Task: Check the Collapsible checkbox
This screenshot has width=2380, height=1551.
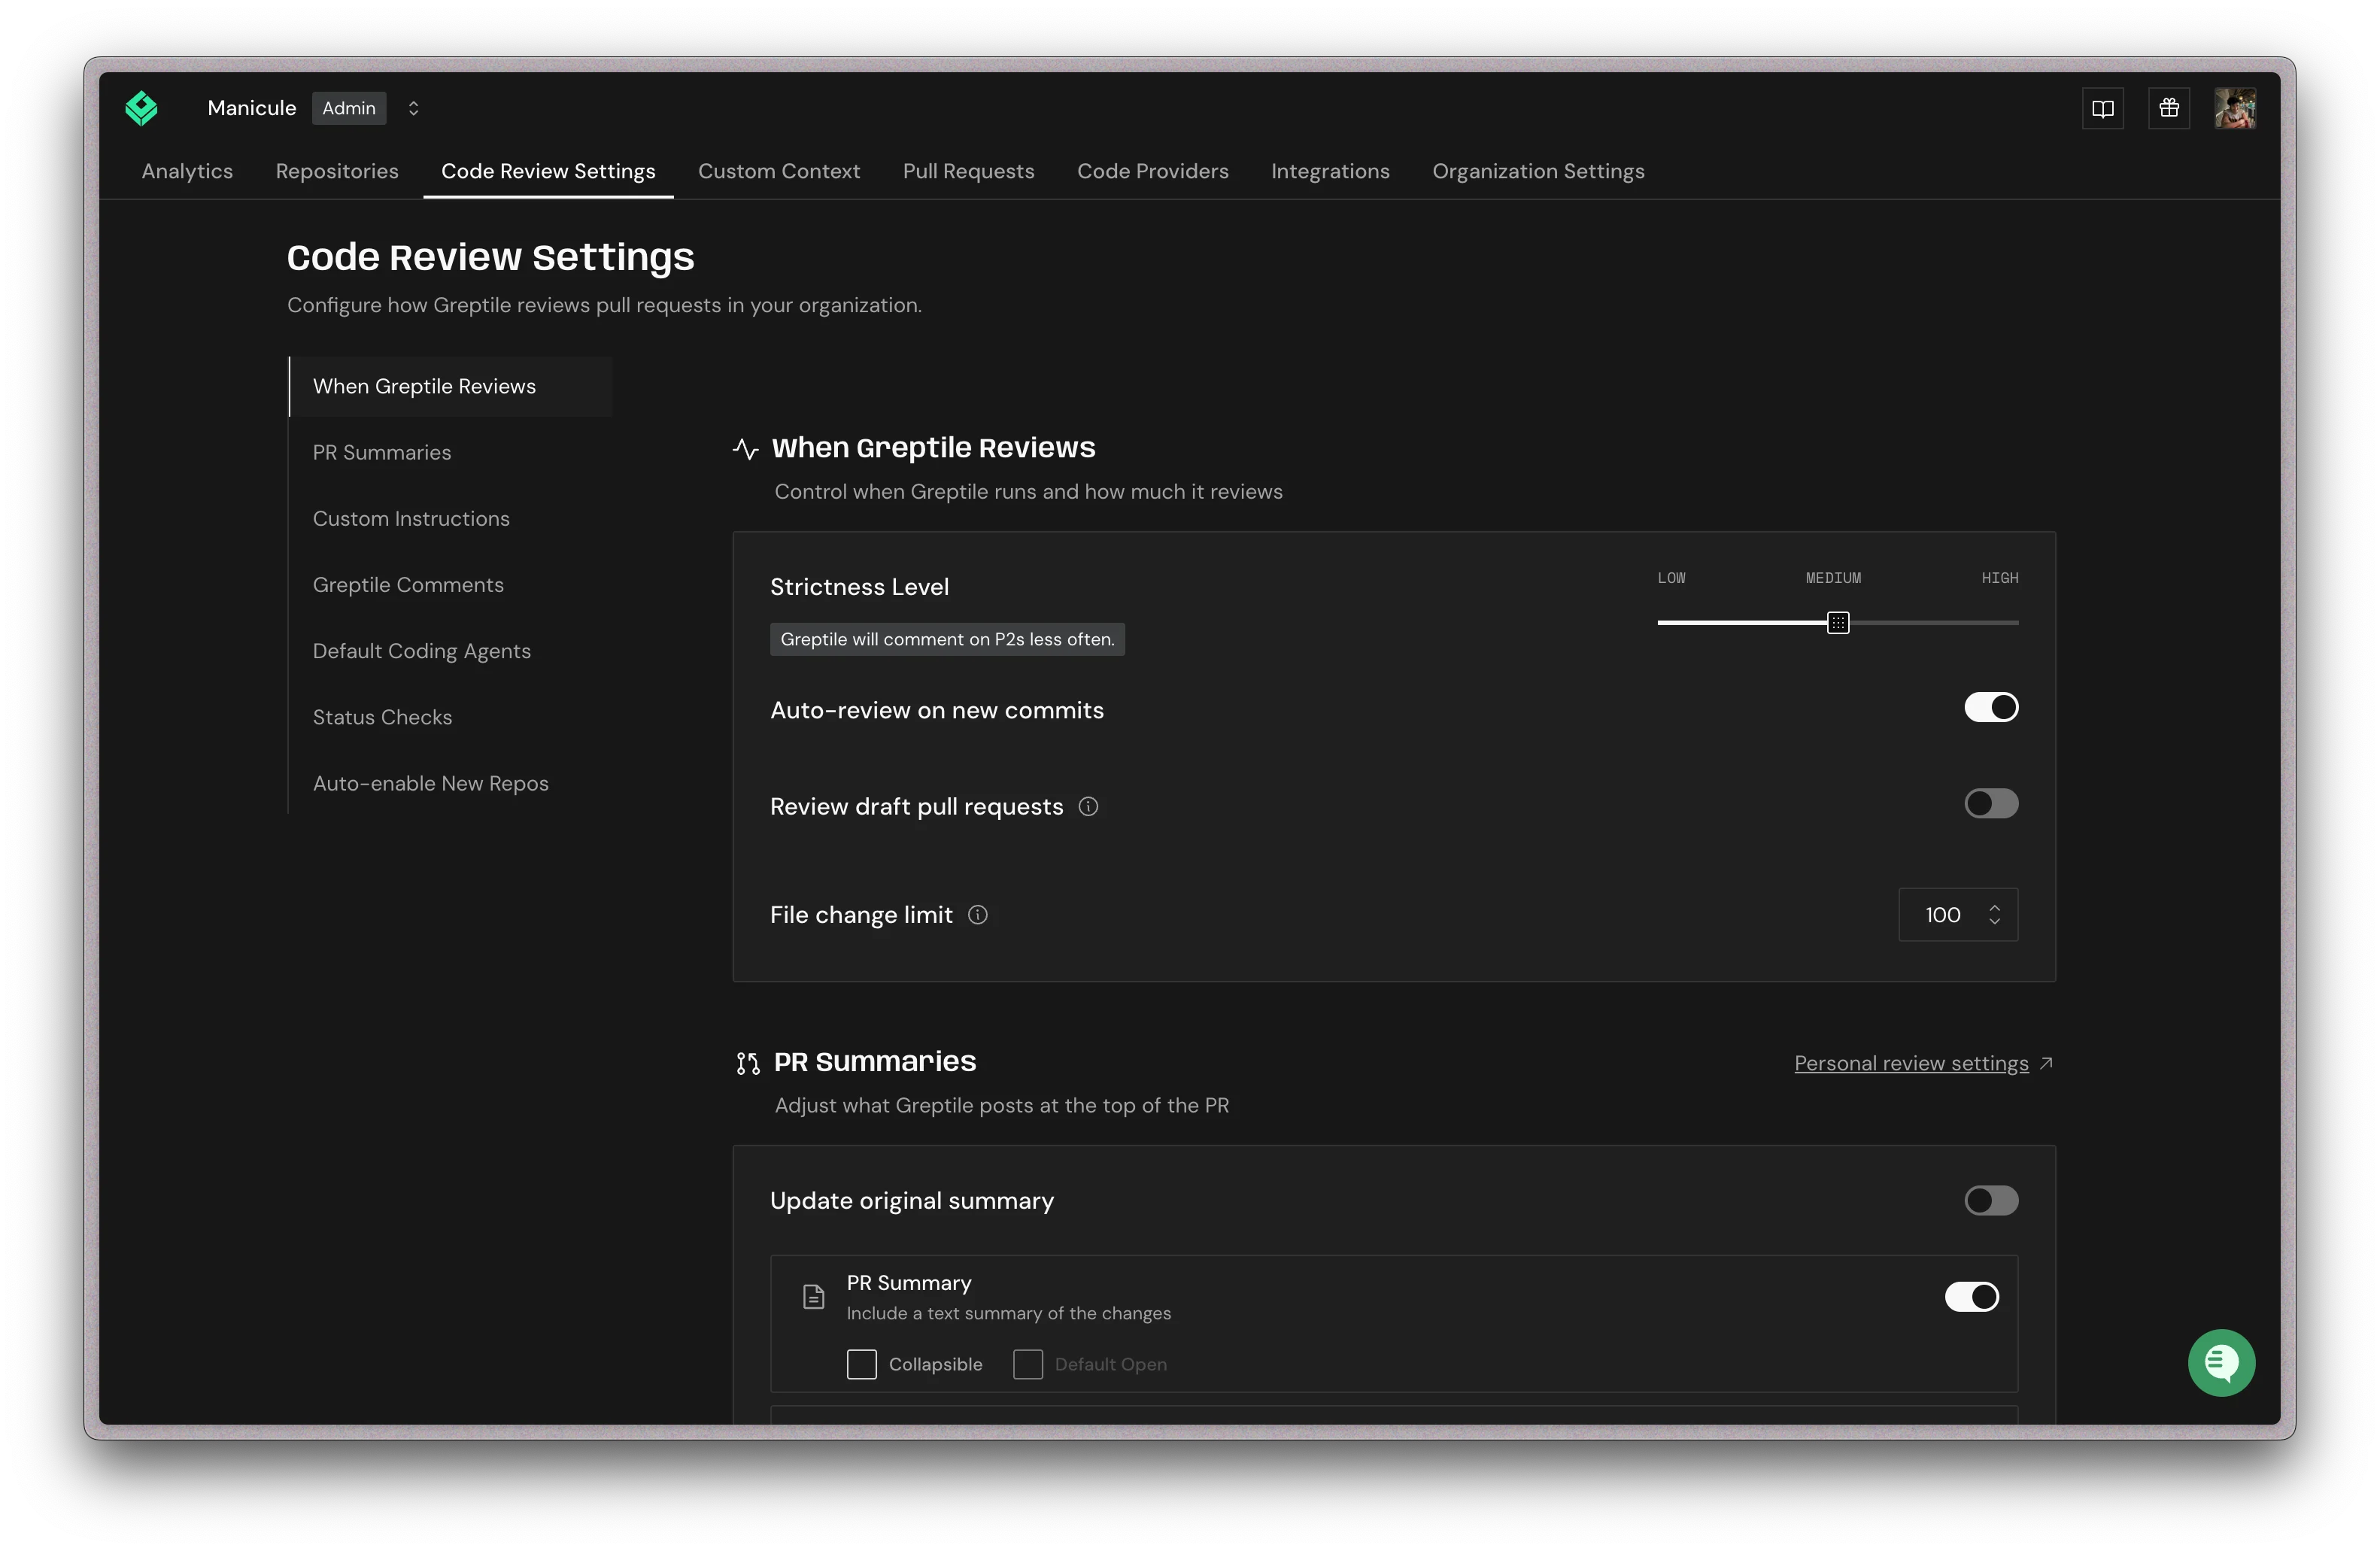Action: coord(862,1365)
